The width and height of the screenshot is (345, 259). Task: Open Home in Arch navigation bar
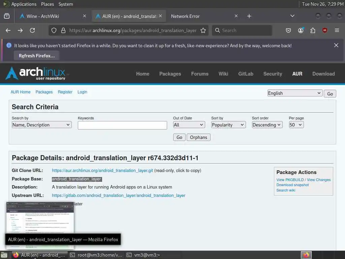click(143, 74)
